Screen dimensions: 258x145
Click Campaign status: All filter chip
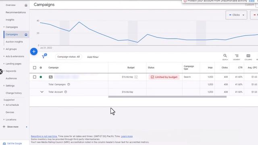click(69, 57)
